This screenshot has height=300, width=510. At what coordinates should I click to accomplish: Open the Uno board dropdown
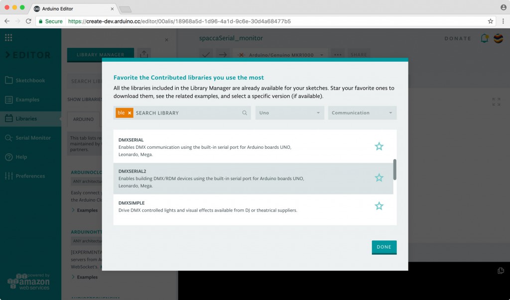(x=289, y=113)
